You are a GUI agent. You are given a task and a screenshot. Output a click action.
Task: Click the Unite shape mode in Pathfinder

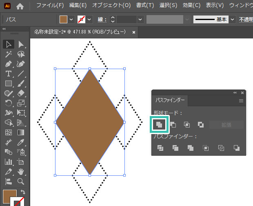pos(160,124)
